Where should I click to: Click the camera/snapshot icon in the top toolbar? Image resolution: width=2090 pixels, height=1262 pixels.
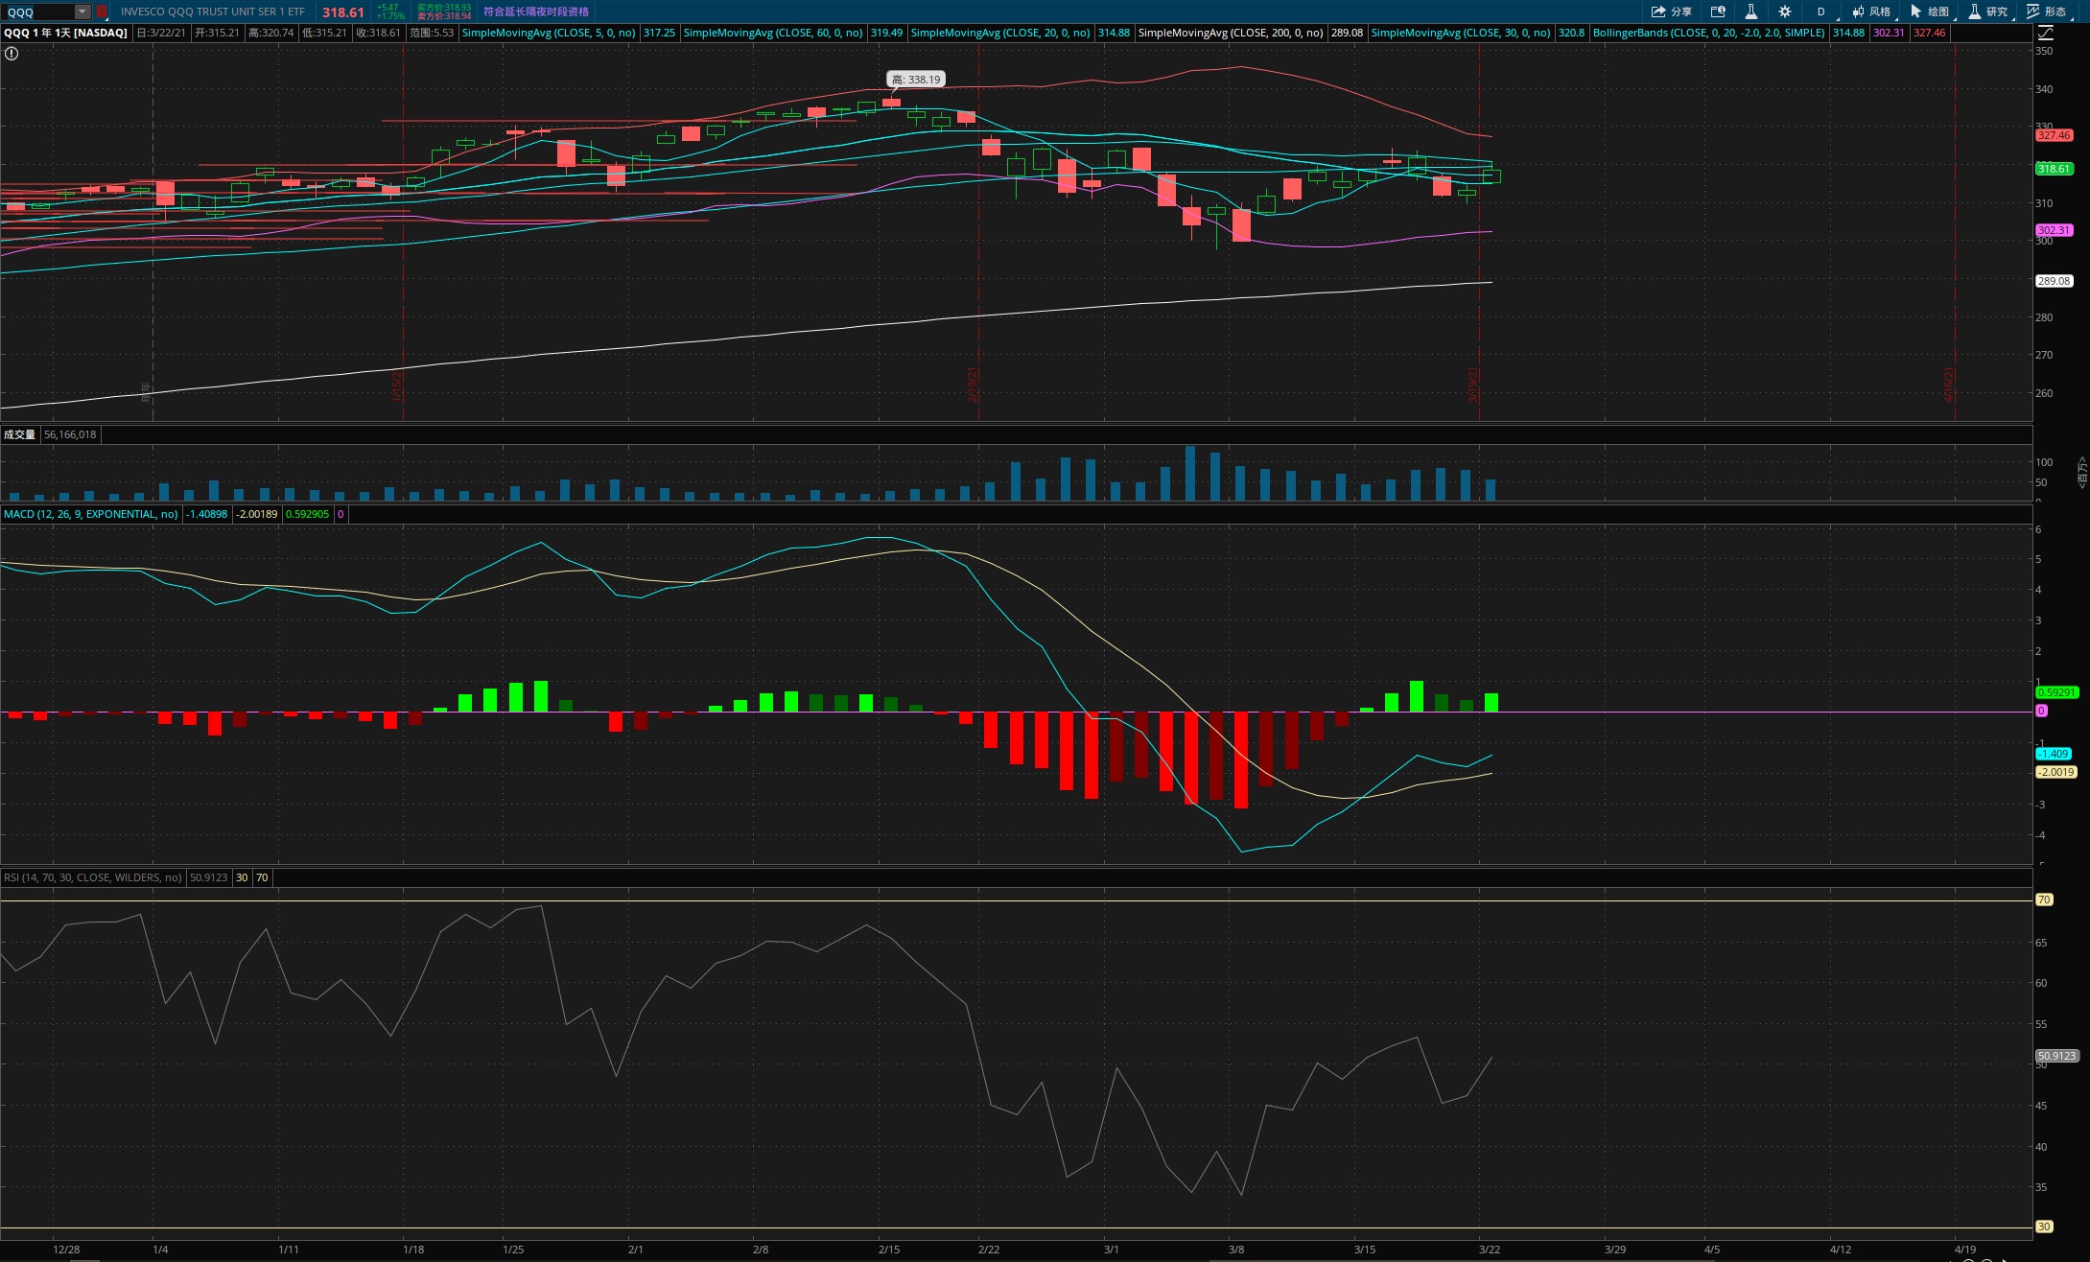[1718, 12]
